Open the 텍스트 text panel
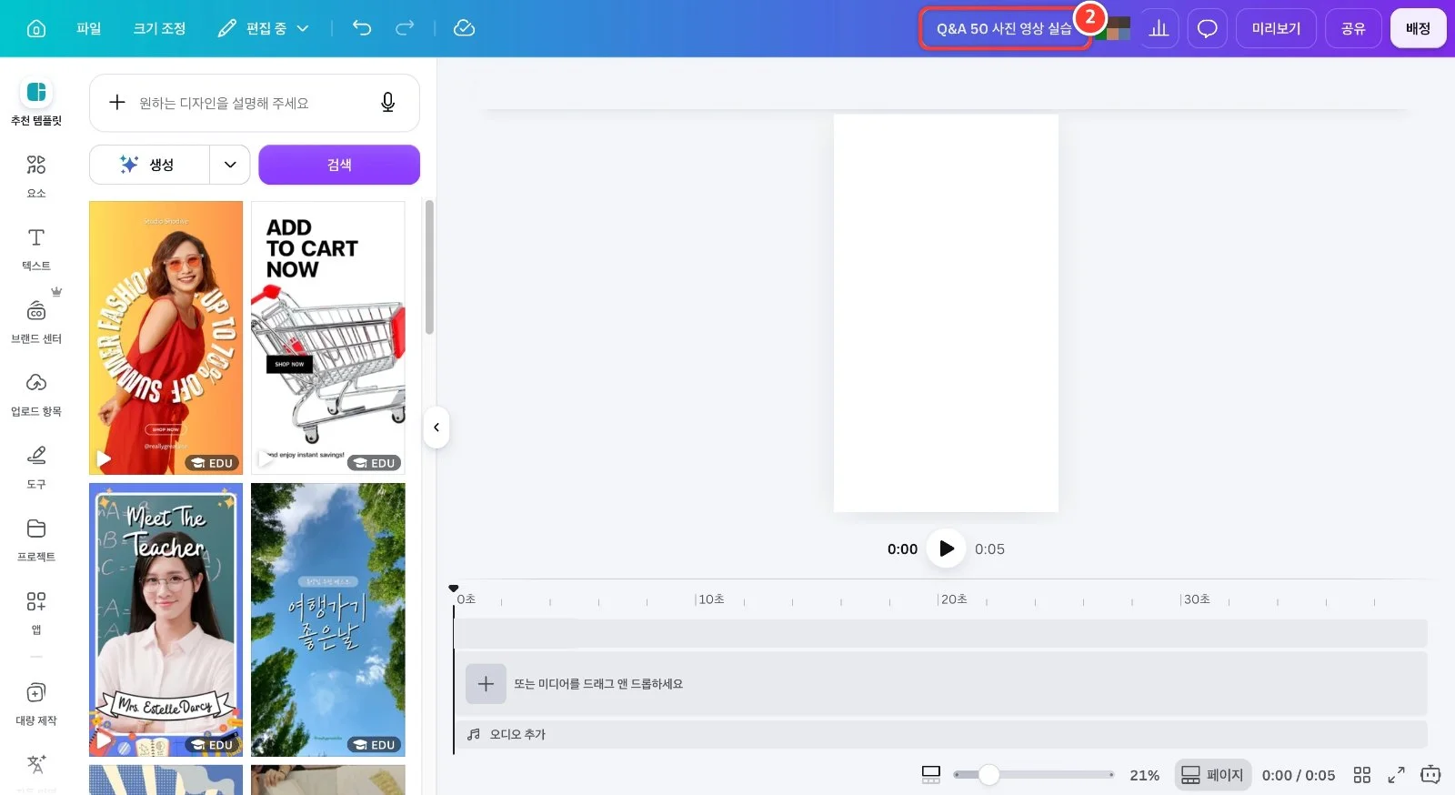This screenshot has width=1455, height=795. [36, 248]
